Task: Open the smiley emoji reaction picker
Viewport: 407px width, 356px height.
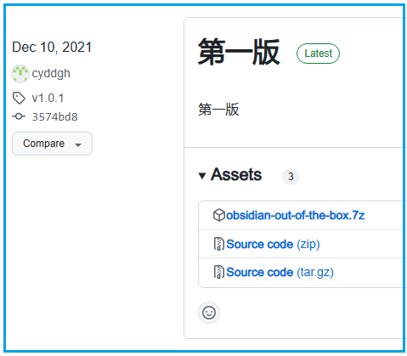Action: click(x=209, y=313)
